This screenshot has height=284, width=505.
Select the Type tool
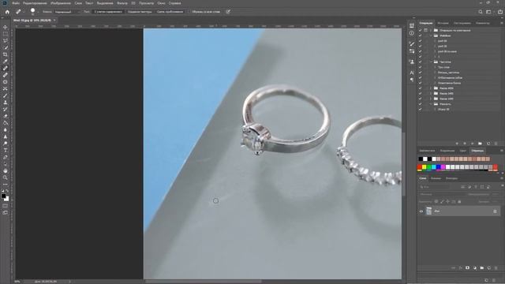tap(6, 150)
